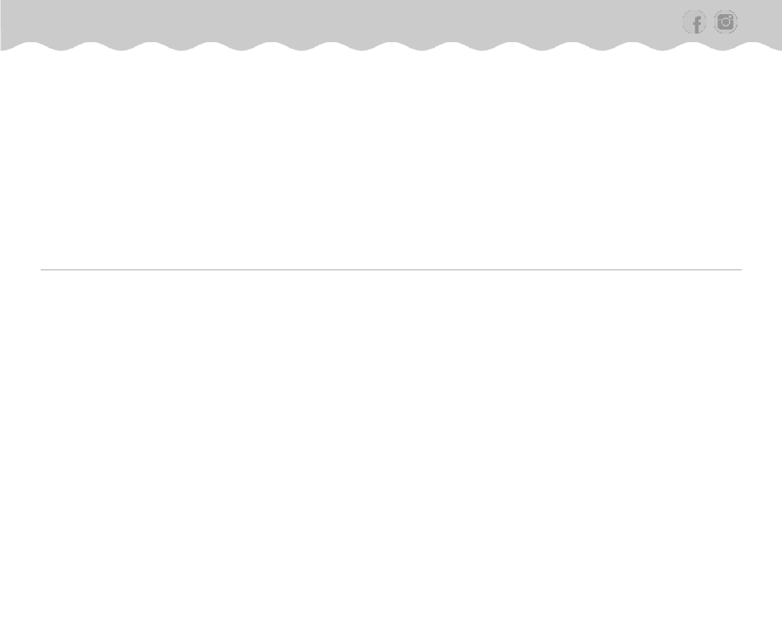Click the horizontal divider line
Screen dimensions: 782x639
point(391,270)
